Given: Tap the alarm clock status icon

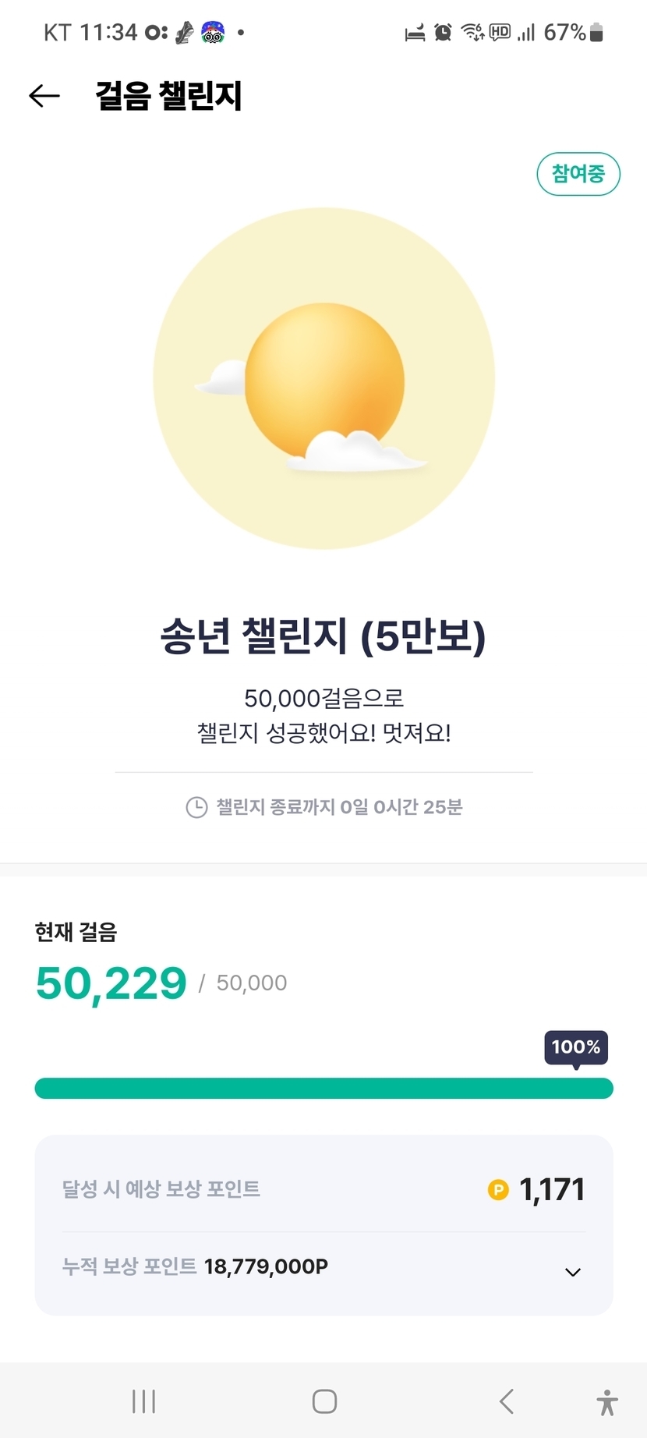Looking at the screenshot, I should tap(443, 33).
